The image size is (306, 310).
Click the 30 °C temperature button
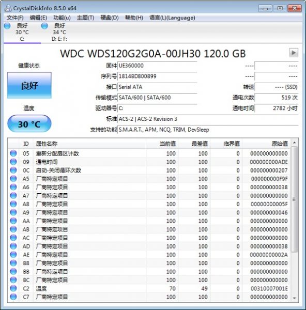click(x=29, y=124)
